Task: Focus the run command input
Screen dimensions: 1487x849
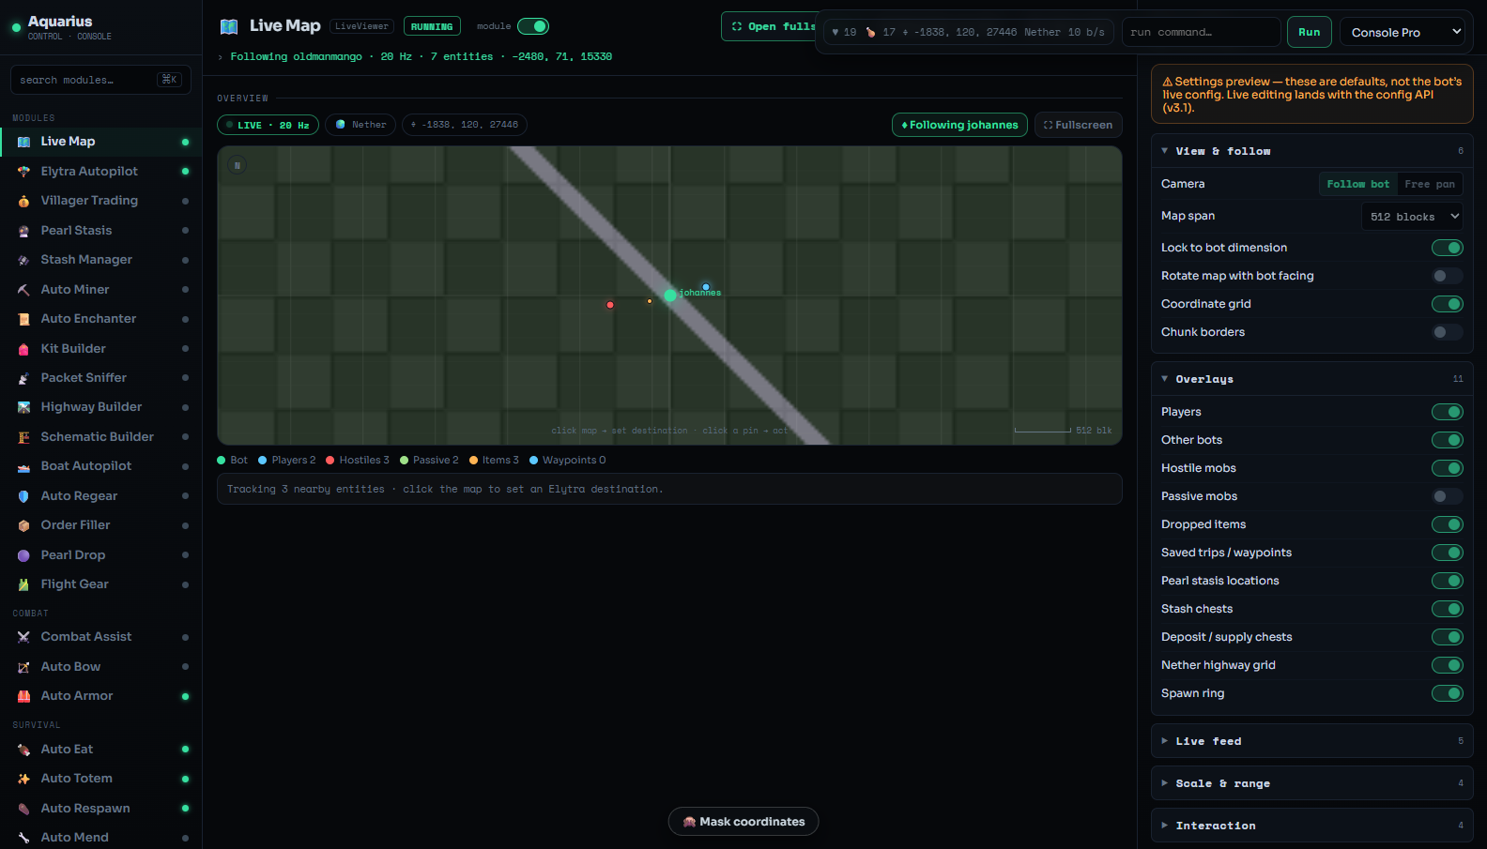Action: click(1201, 32)
